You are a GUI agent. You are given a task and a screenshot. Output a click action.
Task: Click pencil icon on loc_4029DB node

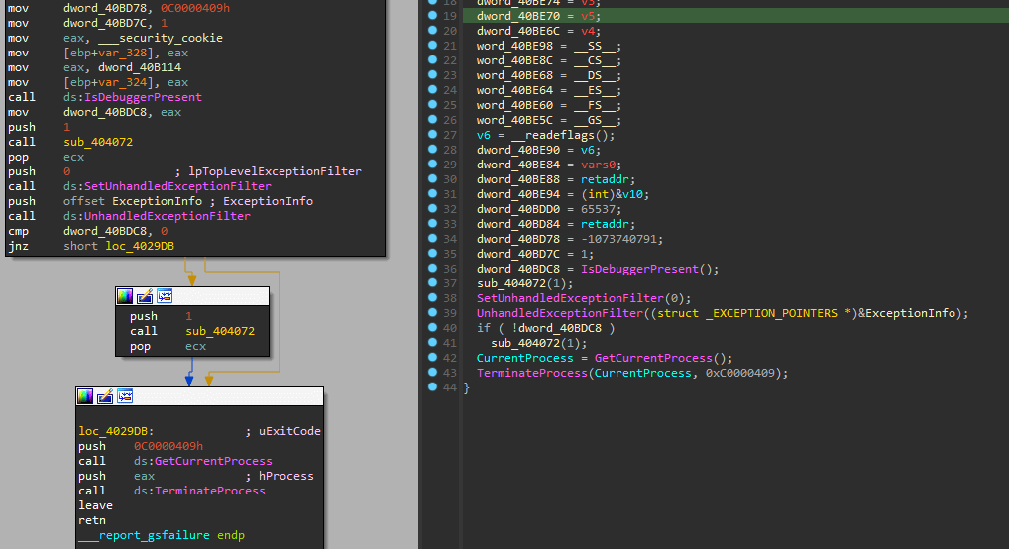[105, 396]
